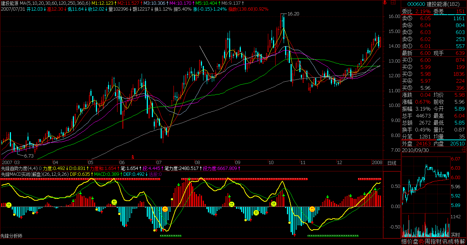Click the red S marker near 06 date

[x=133, y=156]
